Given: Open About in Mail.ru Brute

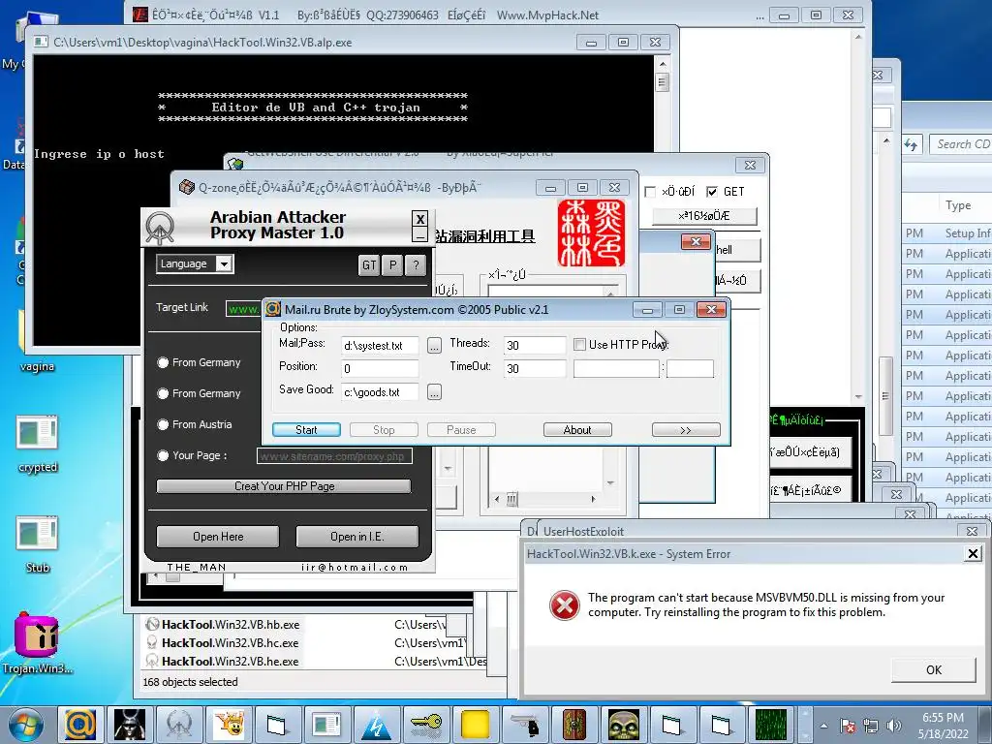Looking at the screenshot, I should [x=577, y=429].
